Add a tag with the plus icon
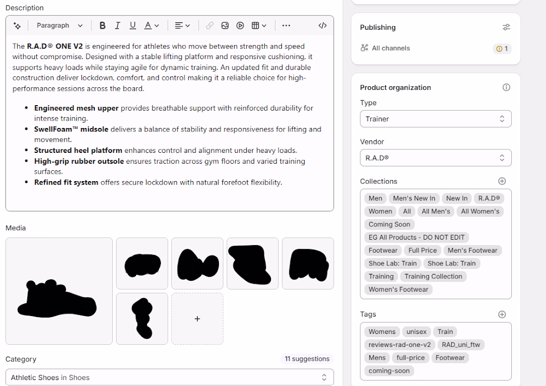The width and height of the screenshot is (546, 386). point(502,314)
